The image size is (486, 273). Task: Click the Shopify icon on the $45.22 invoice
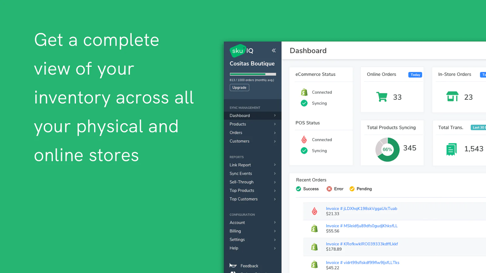tap(314, 265)
